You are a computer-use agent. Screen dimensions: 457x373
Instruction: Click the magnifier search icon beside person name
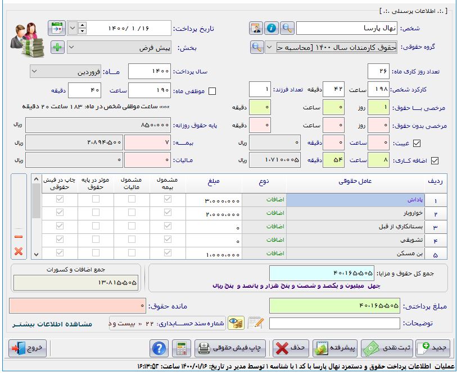[287, 28]
